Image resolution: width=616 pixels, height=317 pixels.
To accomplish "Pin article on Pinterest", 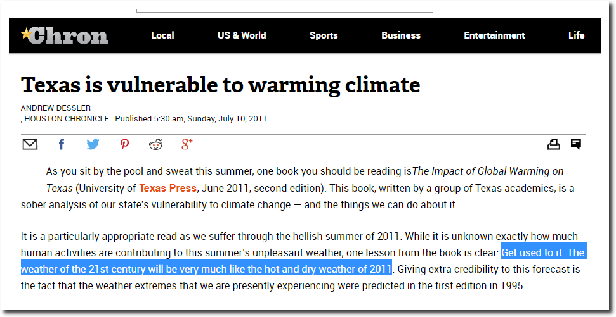I will click(x=124, y=145).
